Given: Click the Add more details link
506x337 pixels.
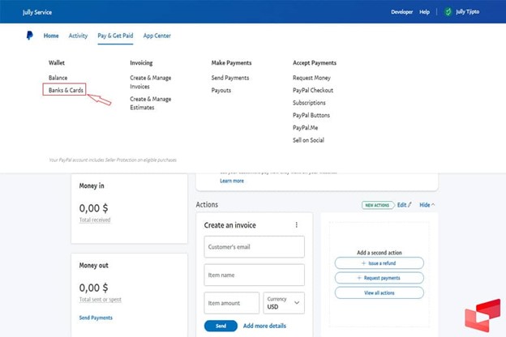Looking at the screenshot, I should (264, 326).
